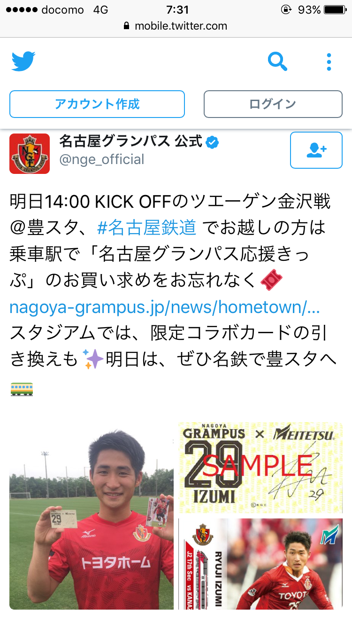The image size is (352, 627).
Task: Open the three-dot more options menu
Action: (x=329, y=62)
